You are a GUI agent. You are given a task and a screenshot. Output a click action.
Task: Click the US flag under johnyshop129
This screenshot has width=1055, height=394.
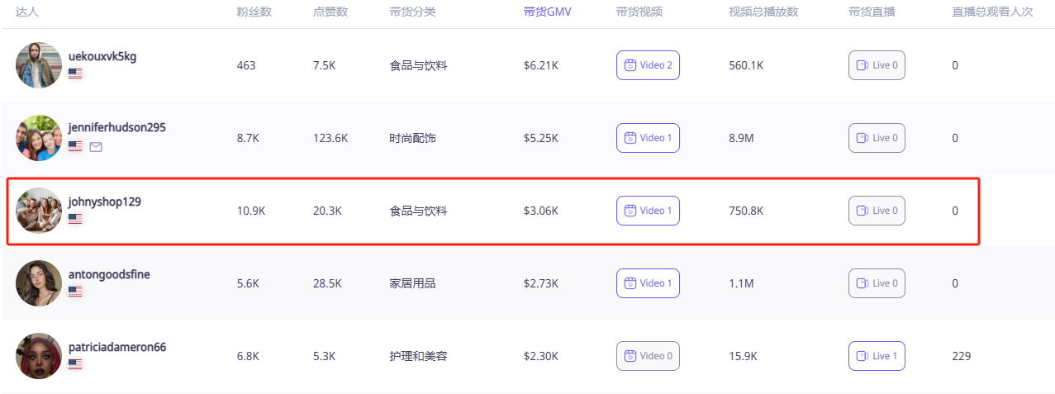coord(75,219)
